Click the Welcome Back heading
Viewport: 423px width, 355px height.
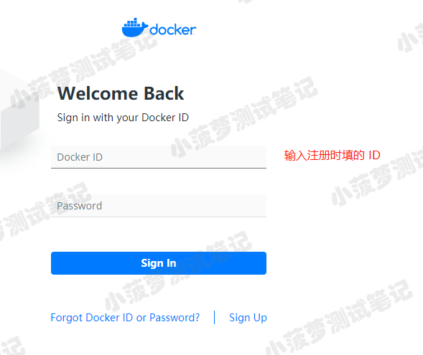click(x=121, y=93)
